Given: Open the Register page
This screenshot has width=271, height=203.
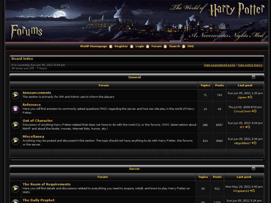Looking at the screenshot, I should click(121, 46).
